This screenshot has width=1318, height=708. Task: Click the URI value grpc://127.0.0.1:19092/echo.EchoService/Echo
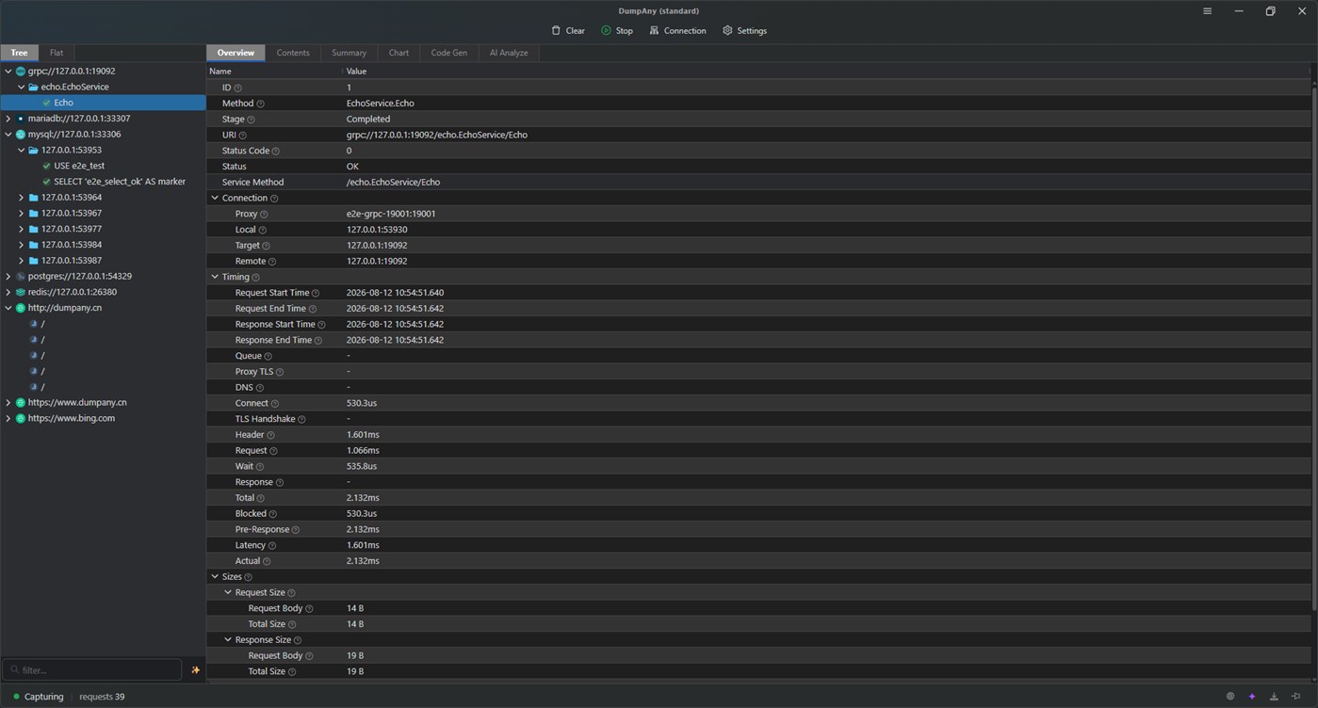point(437,135)
